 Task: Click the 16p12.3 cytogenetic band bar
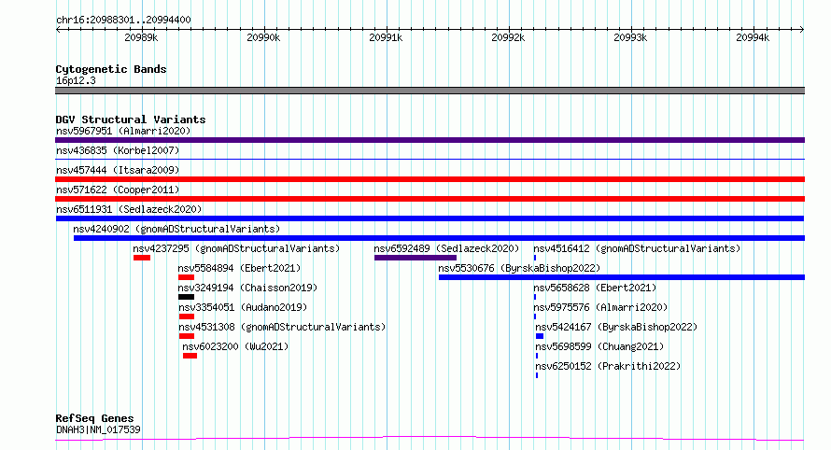click(x=430, y=91)
